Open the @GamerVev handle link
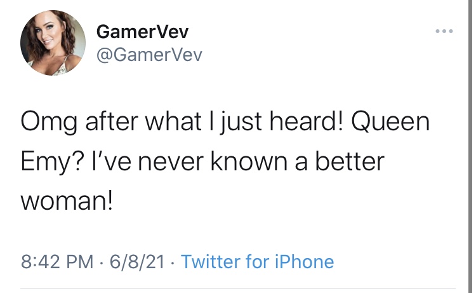The width and height of the screenshot is (476, 293). click(149, 55)
